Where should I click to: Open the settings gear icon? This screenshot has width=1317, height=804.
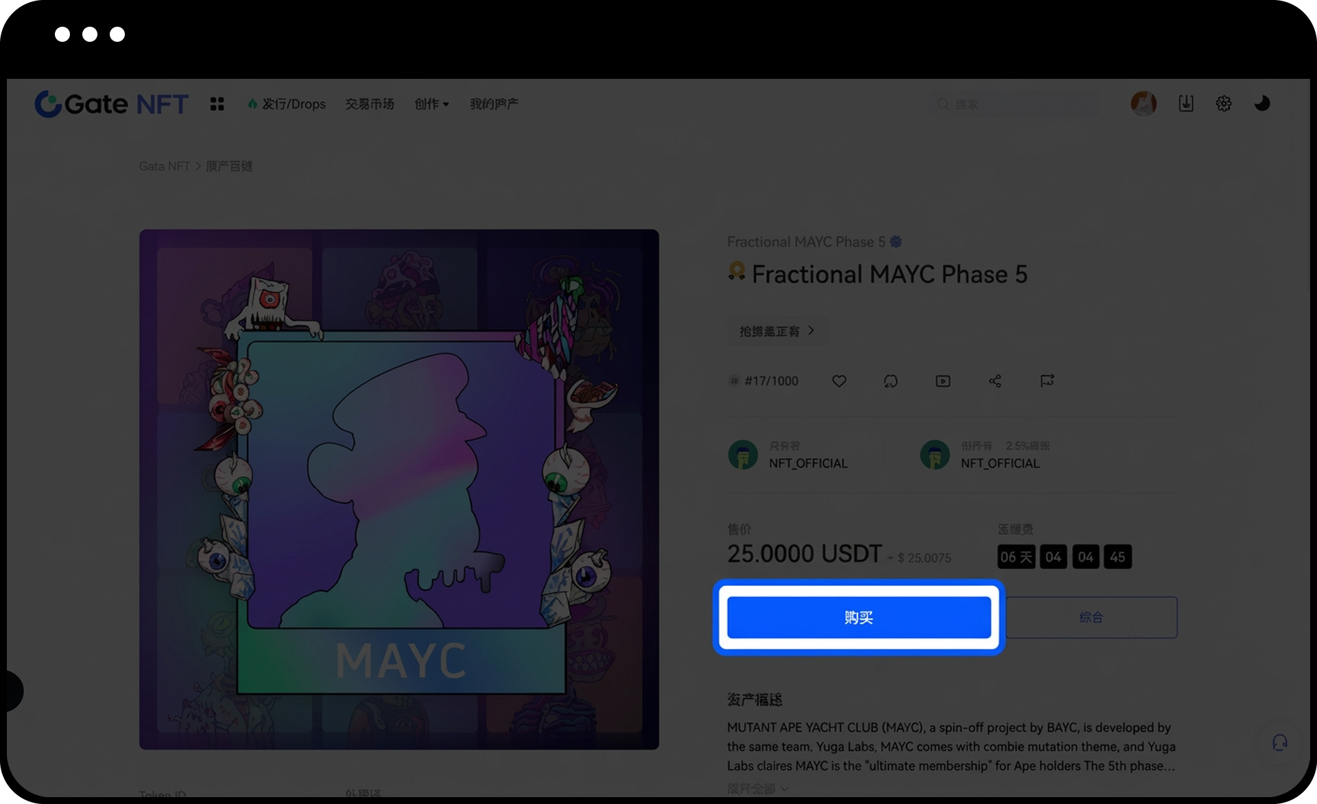tap(1224, 103)
